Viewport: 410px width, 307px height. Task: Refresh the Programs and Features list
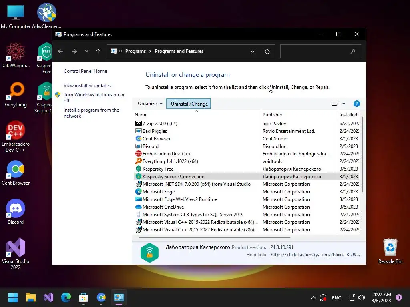click(267, 52)
